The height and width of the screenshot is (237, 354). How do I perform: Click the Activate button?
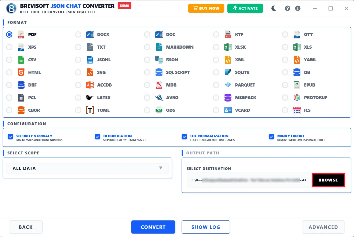pos(245,8)
